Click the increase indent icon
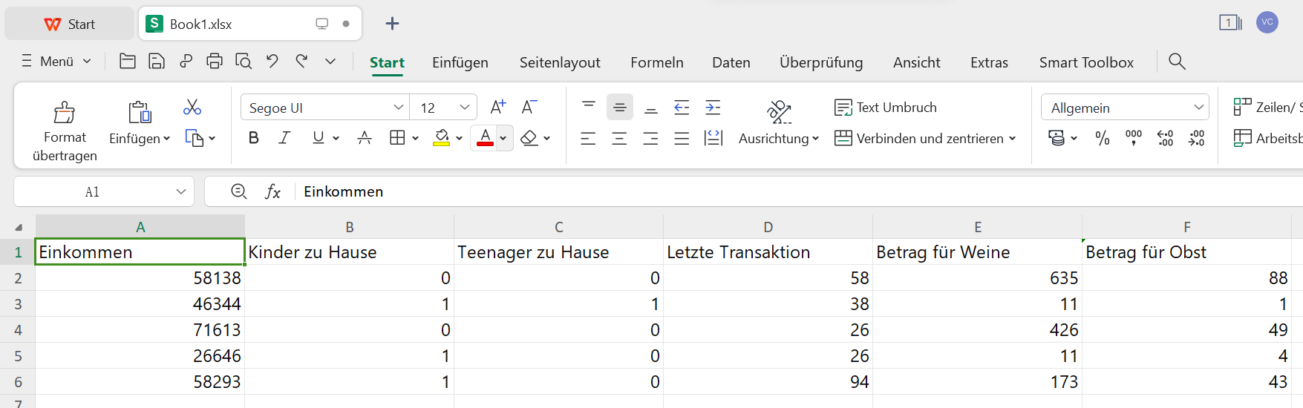This screenshot has width=1303, height=408. click(713, 108)
